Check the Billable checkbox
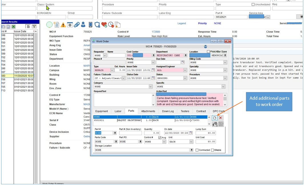 (212, 150)
